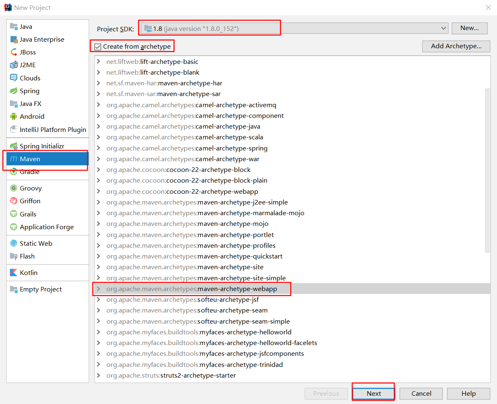The height and width of the screenshot is (404, 497).
Task: Select myfaces-archetype-trinidad in the list
Action: (292, 364)
